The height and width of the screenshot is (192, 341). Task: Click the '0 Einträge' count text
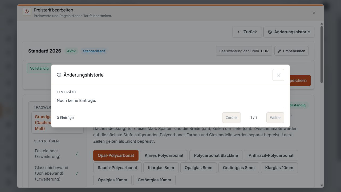pyautogui.click(x=65, y=118)
